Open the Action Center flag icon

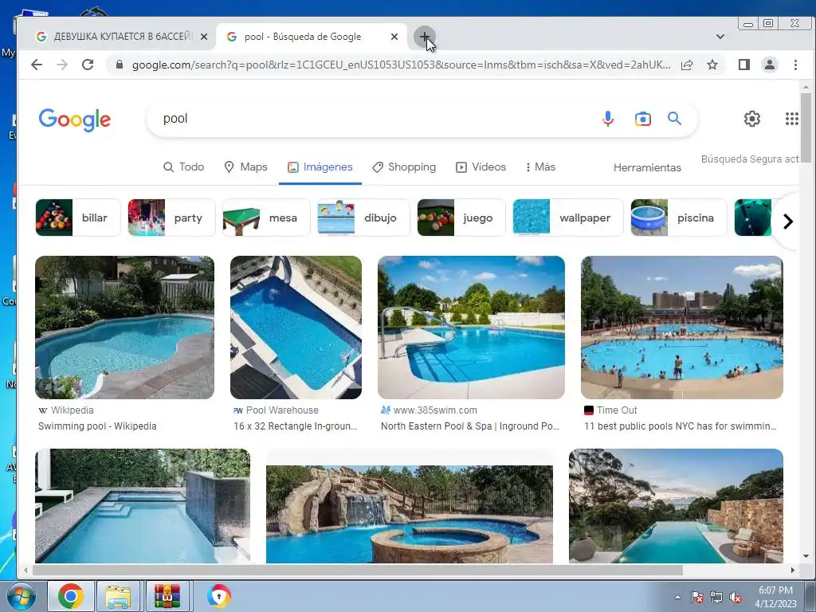point(696,598)
